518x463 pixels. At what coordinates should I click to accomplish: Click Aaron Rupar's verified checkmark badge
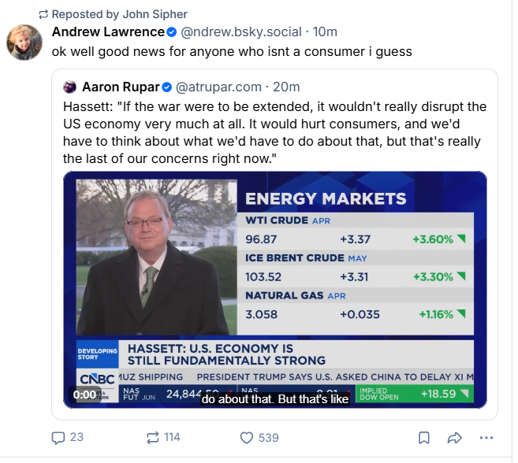(x=167, y=87)
